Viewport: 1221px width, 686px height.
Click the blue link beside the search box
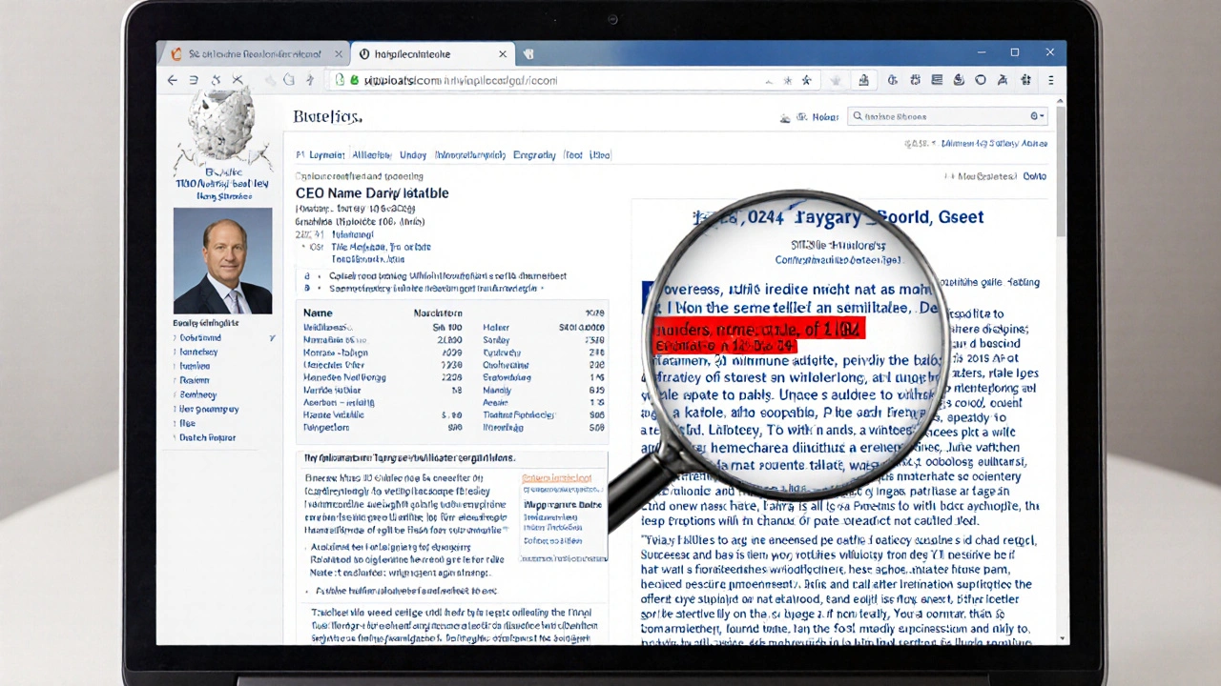point(824,116)
